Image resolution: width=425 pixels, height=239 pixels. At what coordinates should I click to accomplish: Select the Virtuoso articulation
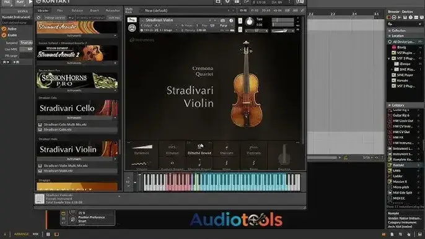point(172,150)
